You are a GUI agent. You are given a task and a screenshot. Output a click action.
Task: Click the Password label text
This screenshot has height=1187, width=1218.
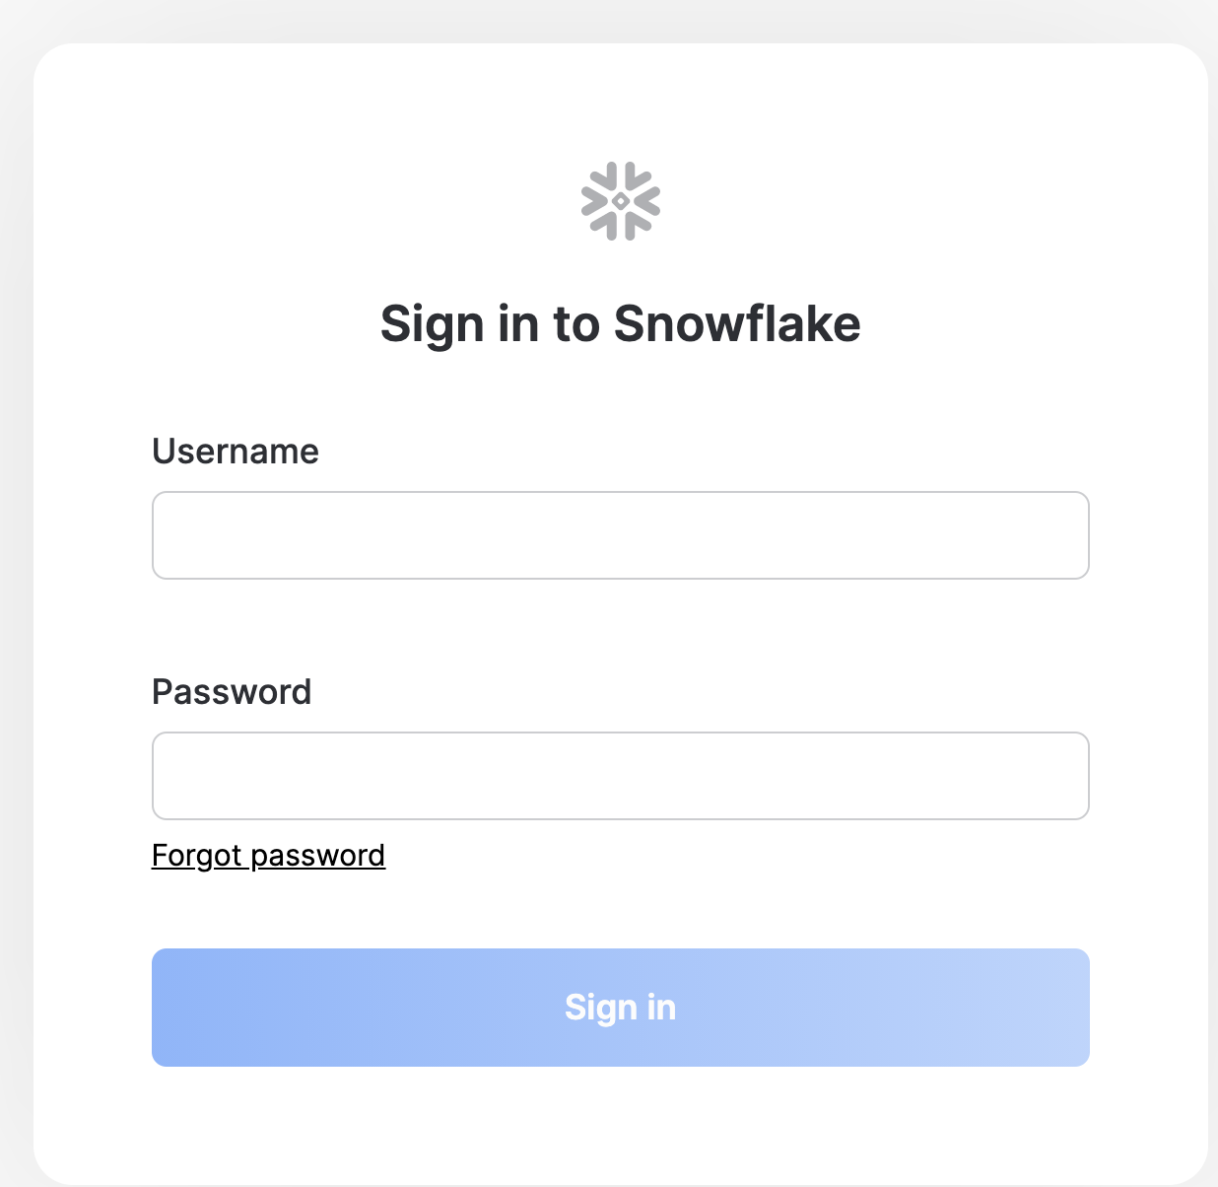coord(231,691)
